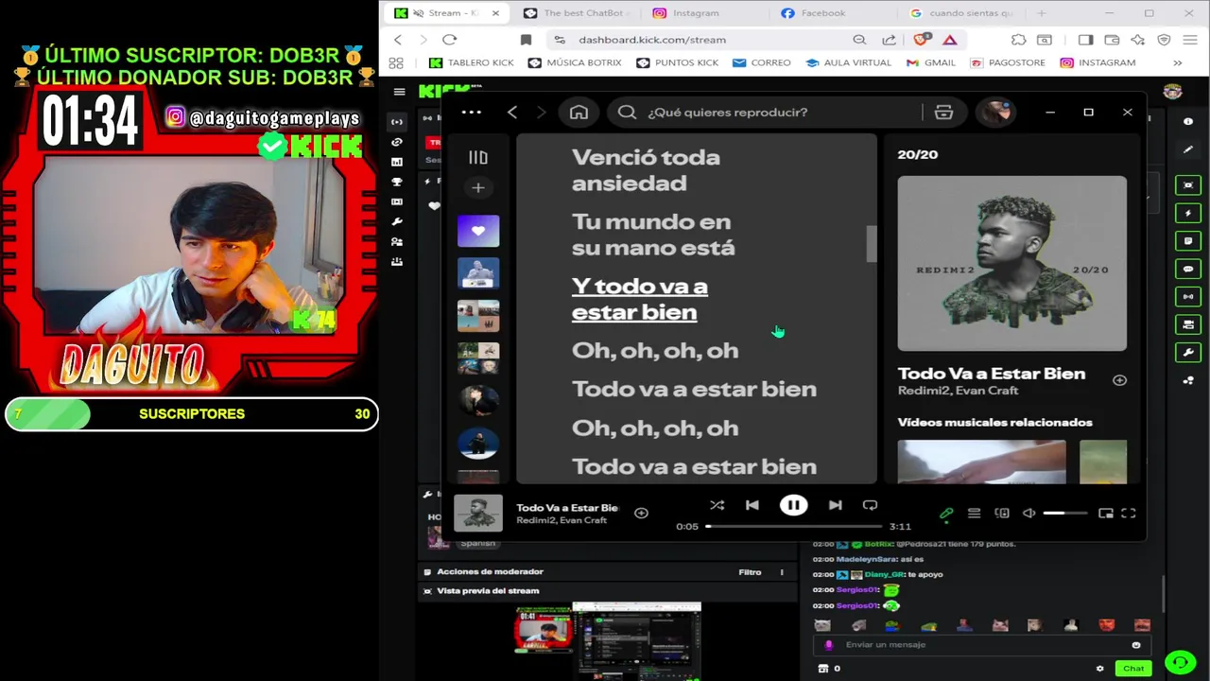Adjust the Spotify volume slider
1210x681 pixels.
(x=1066, y=514)
